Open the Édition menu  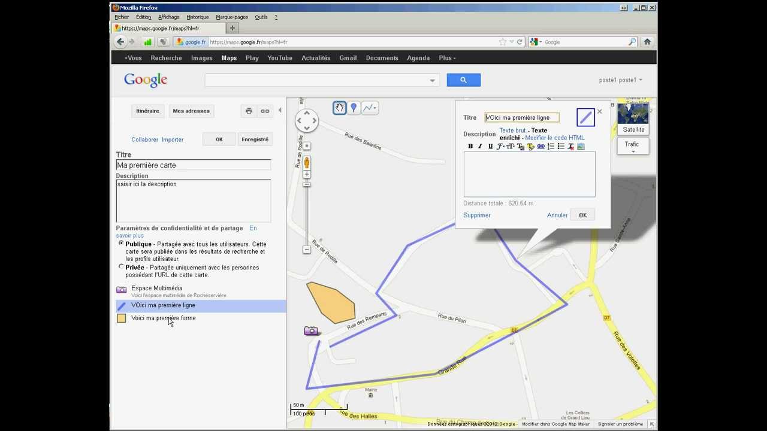143,17
